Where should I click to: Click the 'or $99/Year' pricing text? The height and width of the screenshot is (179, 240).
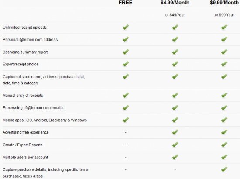224,15
